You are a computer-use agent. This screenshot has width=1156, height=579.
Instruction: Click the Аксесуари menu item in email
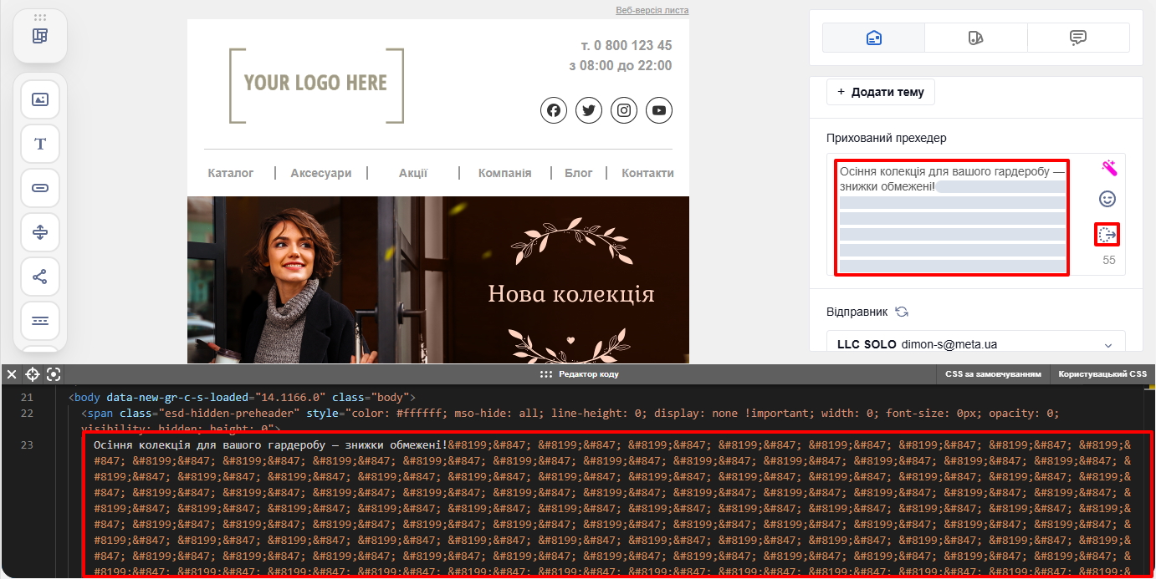click(x=321, y=173)
